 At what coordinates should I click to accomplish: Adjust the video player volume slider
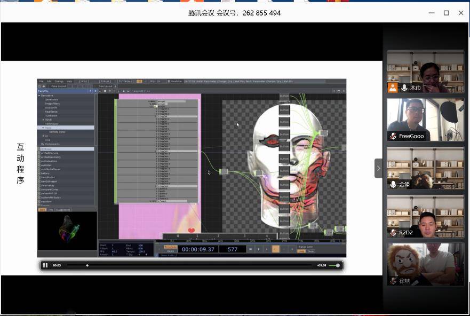(334, 265)
